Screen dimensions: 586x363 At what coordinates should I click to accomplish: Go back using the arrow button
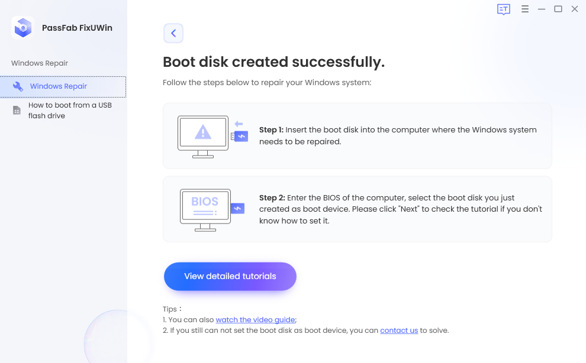coord(173,33)
